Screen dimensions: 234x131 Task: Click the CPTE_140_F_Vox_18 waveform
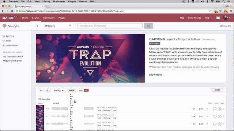pyautogui.click(x=72, y=116)
